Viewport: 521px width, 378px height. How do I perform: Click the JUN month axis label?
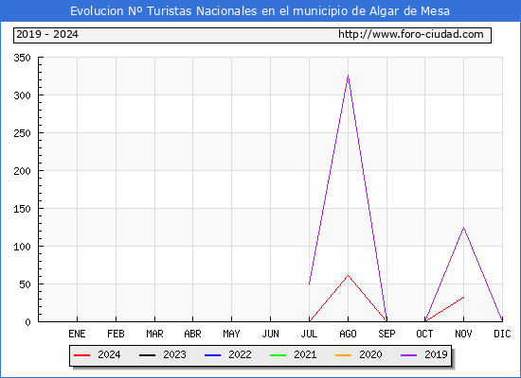(271, 334)
